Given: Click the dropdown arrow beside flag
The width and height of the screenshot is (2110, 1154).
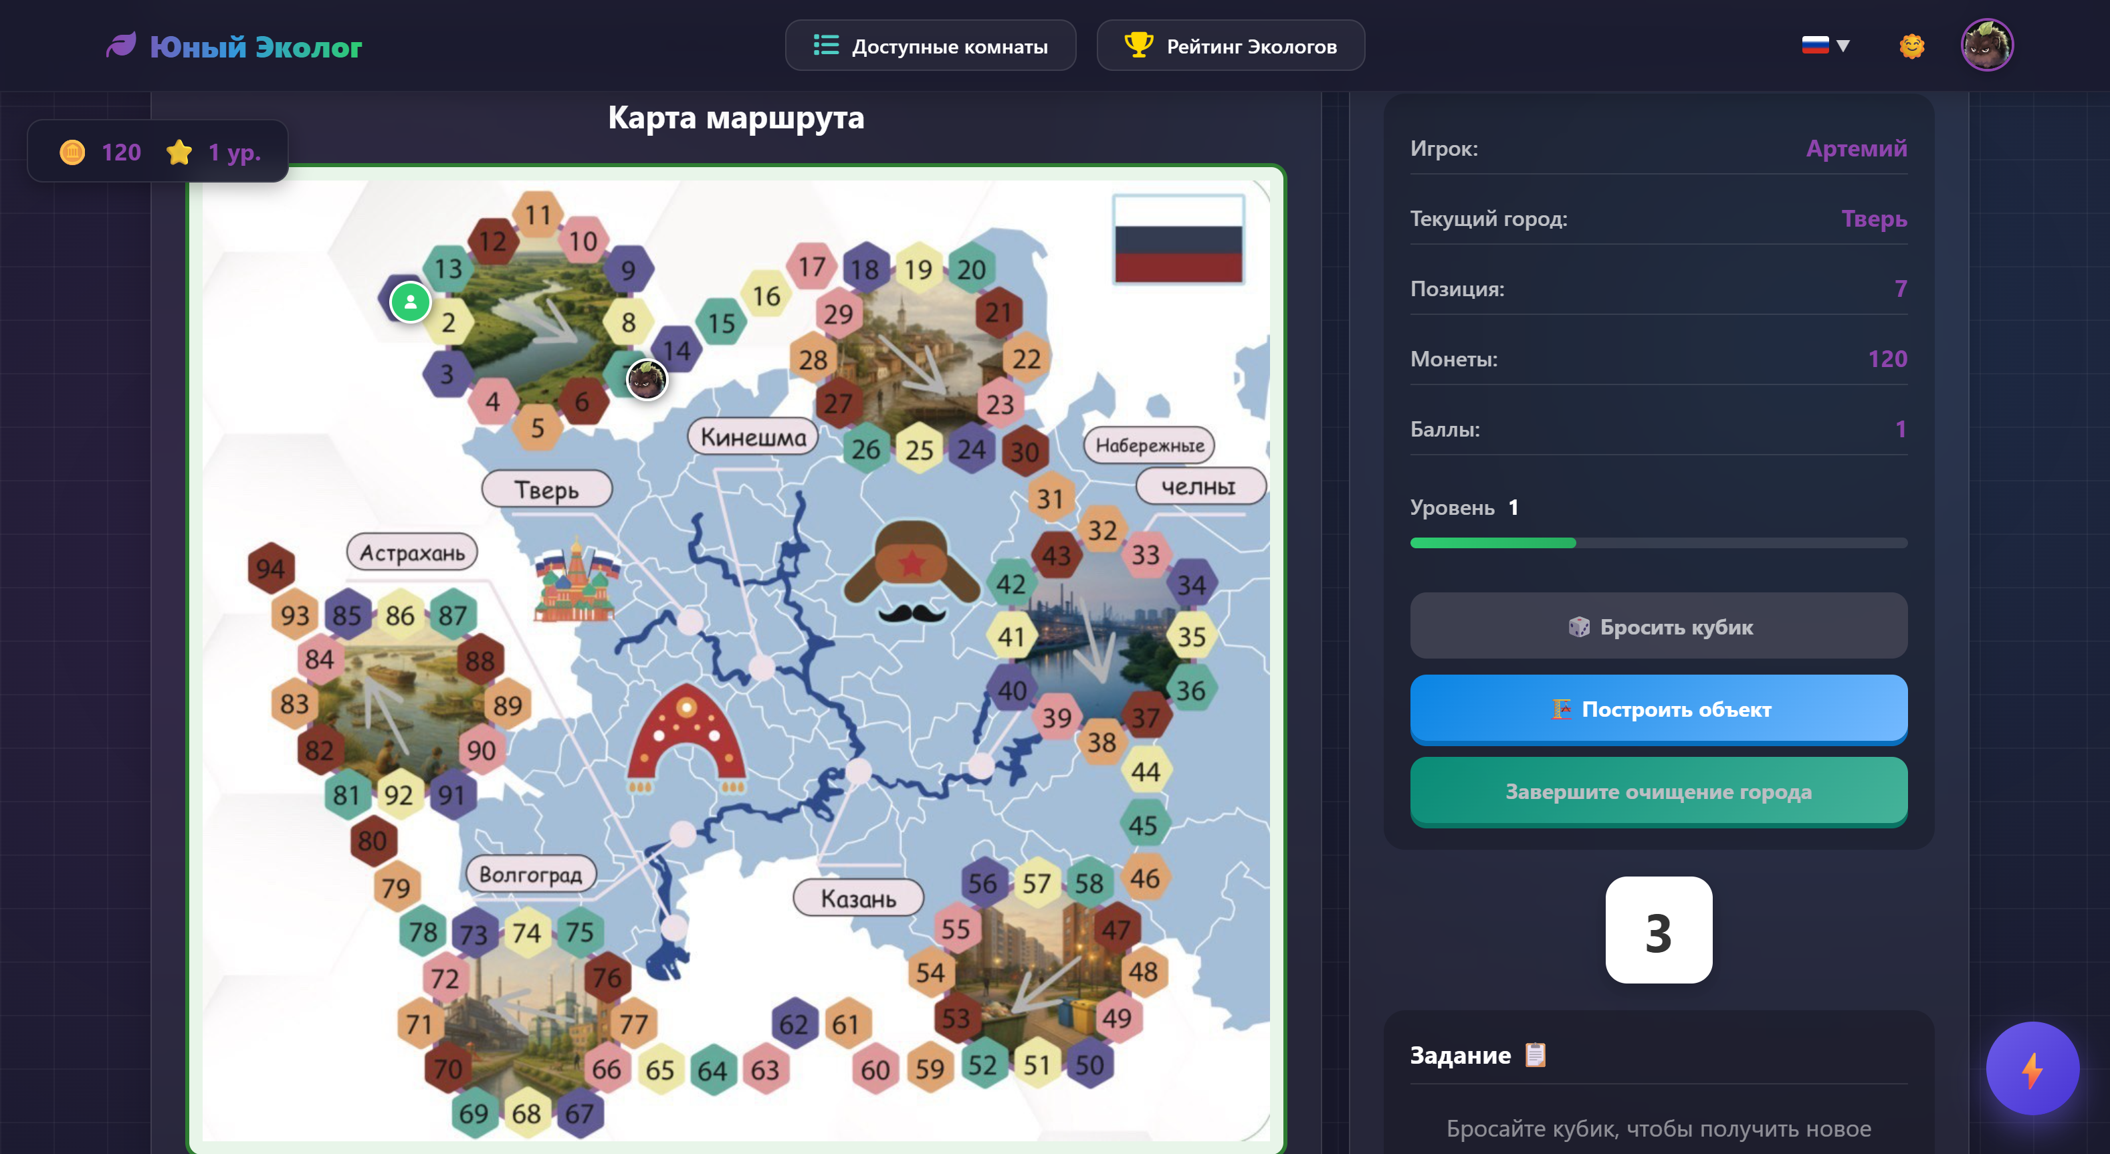Looking at the screenshot, I should [x=1843, y=46].
